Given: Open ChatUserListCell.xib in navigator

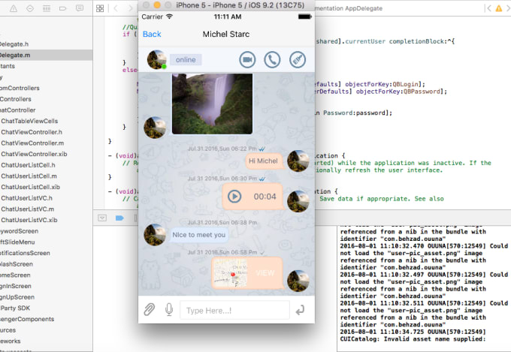Looking at the screenshot, I should pyautogui.click(x=31, y=187).
